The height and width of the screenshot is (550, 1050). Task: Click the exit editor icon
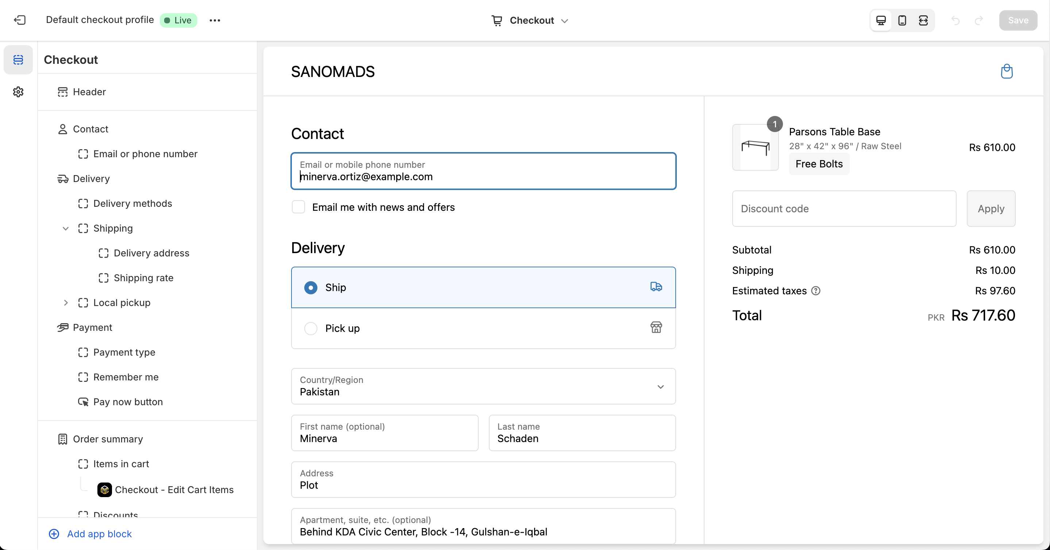pos(20,20)
